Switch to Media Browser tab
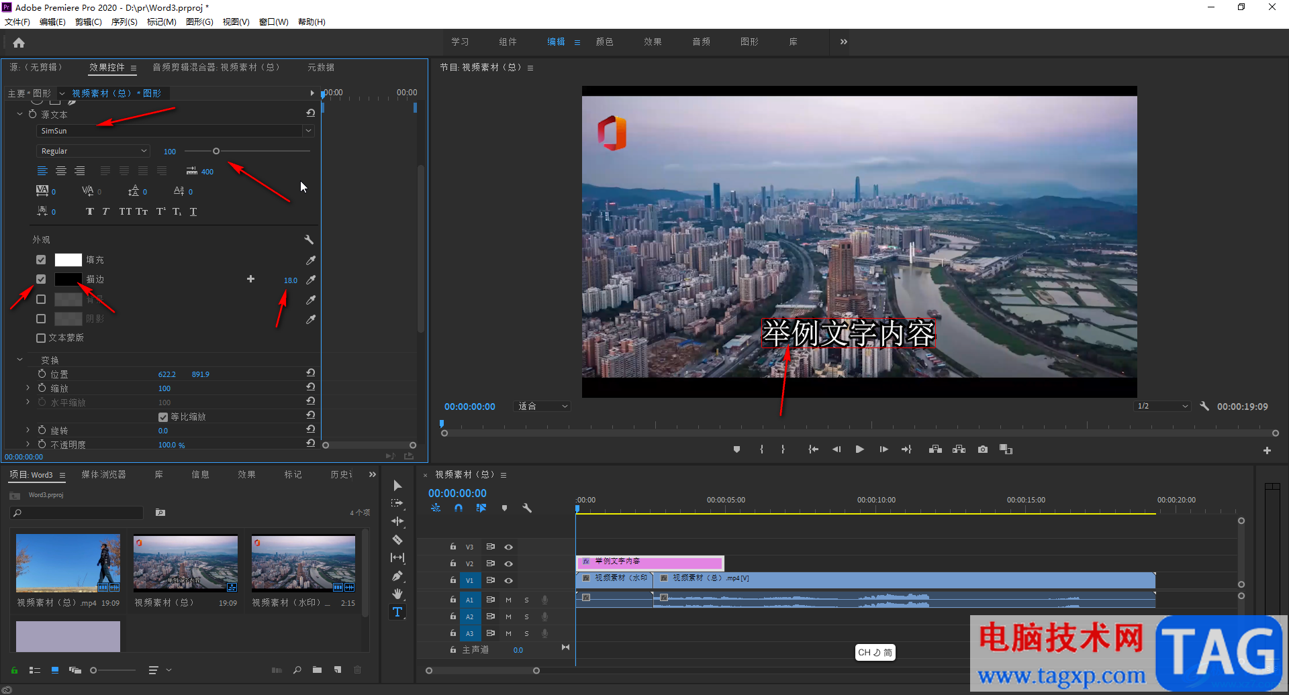Viewport: 1289px width, 695px height. 104,474
